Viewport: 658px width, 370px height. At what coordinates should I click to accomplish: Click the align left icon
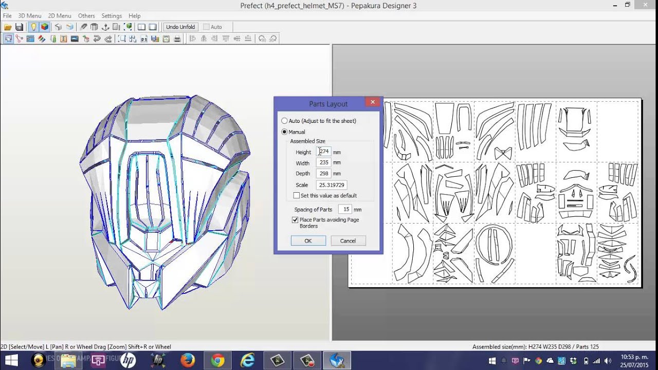point(193,39)
